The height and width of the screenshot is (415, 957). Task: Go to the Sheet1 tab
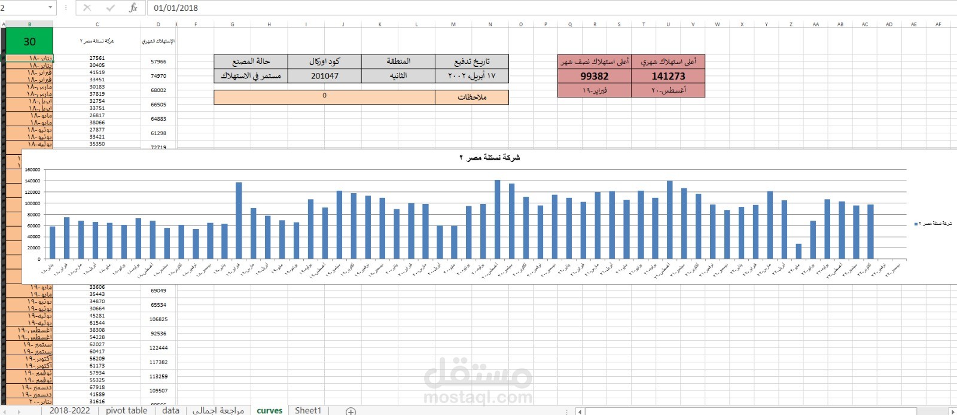(x=308, y=410)
